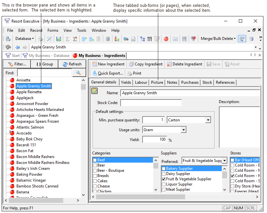Open the Merge/Bulk Delete dropdown

point(218,39)
